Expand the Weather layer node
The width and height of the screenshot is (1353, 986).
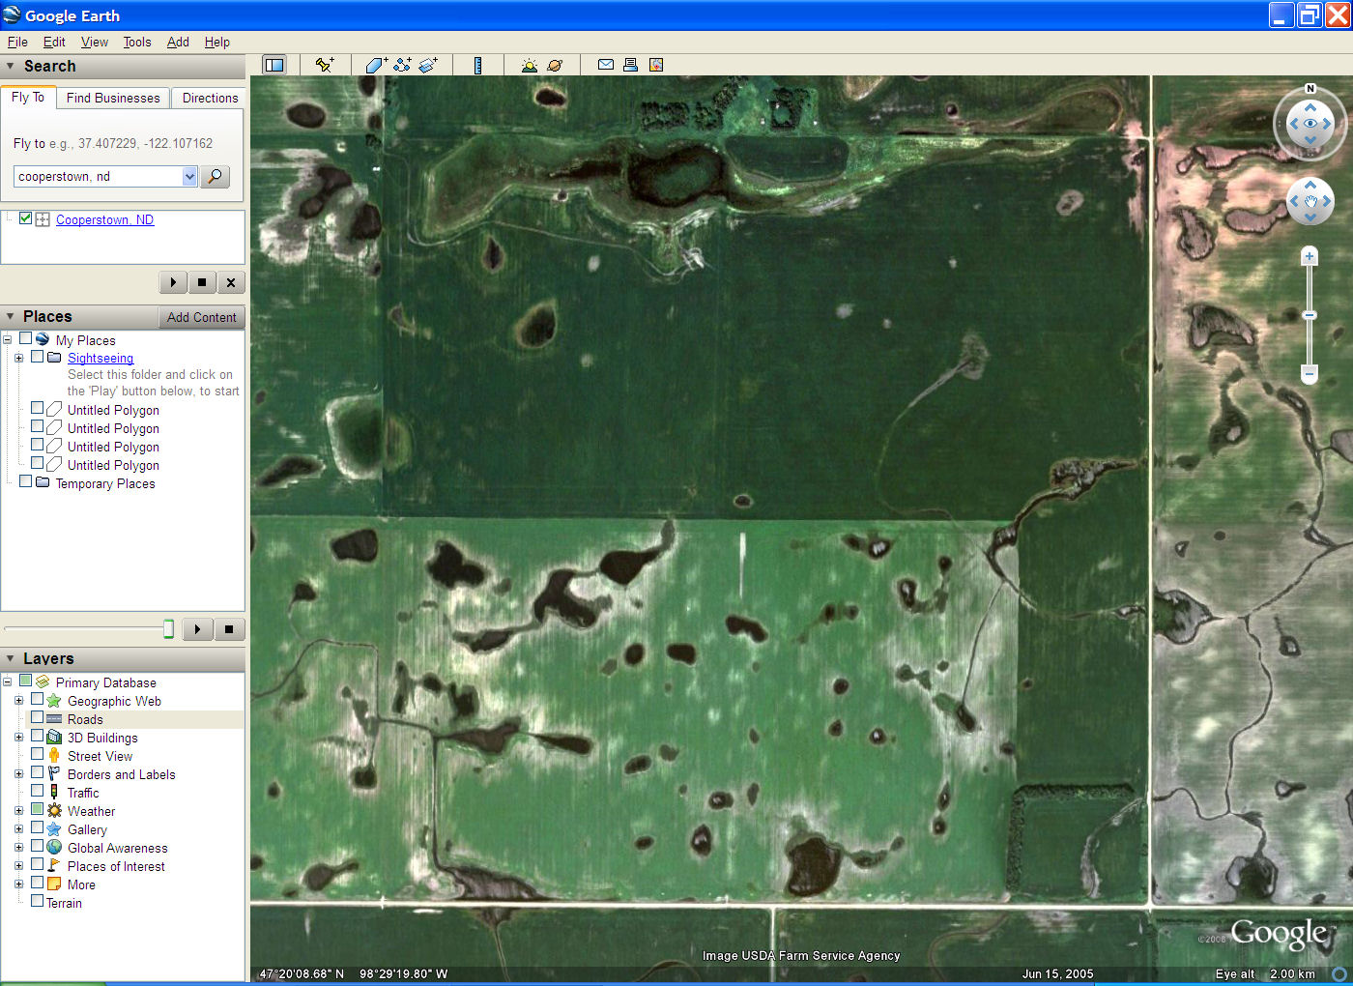pyautogui.click(x=18, y=811)
